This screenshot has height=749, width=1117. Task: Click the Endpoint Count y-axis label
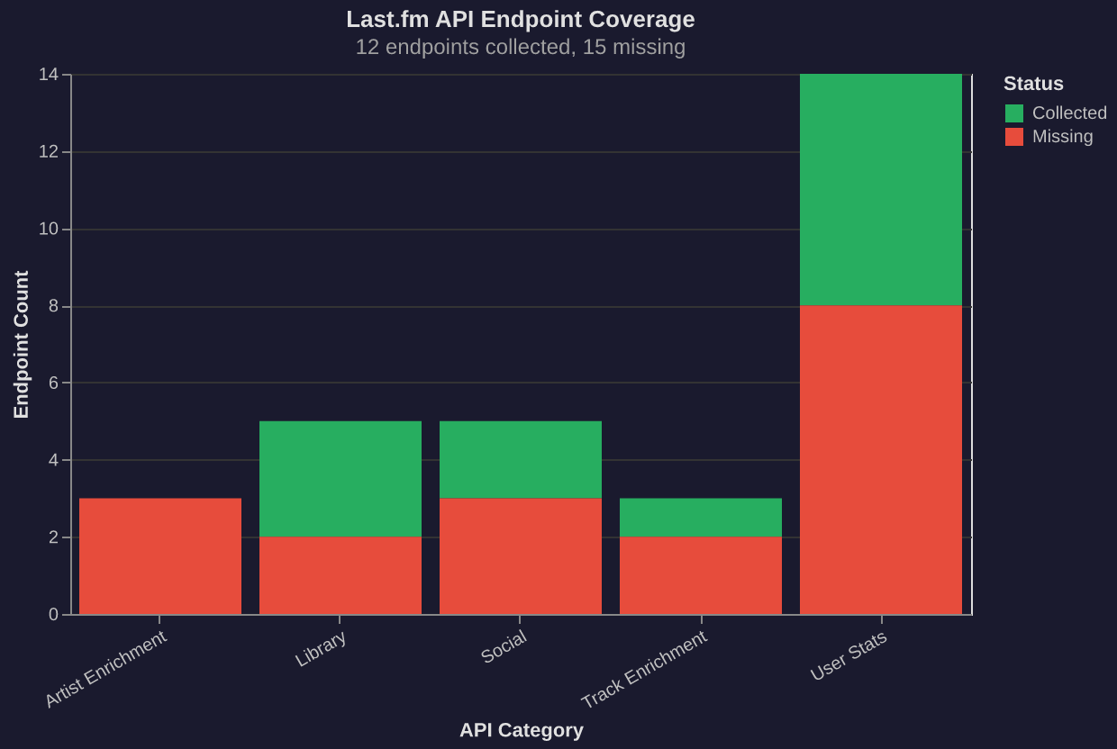point(22,342)
